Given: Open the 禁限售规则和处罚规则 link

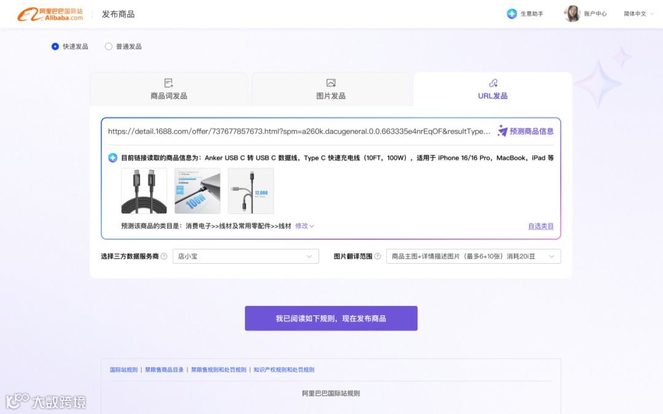Looking at the screenshot, I should (219, 370).
